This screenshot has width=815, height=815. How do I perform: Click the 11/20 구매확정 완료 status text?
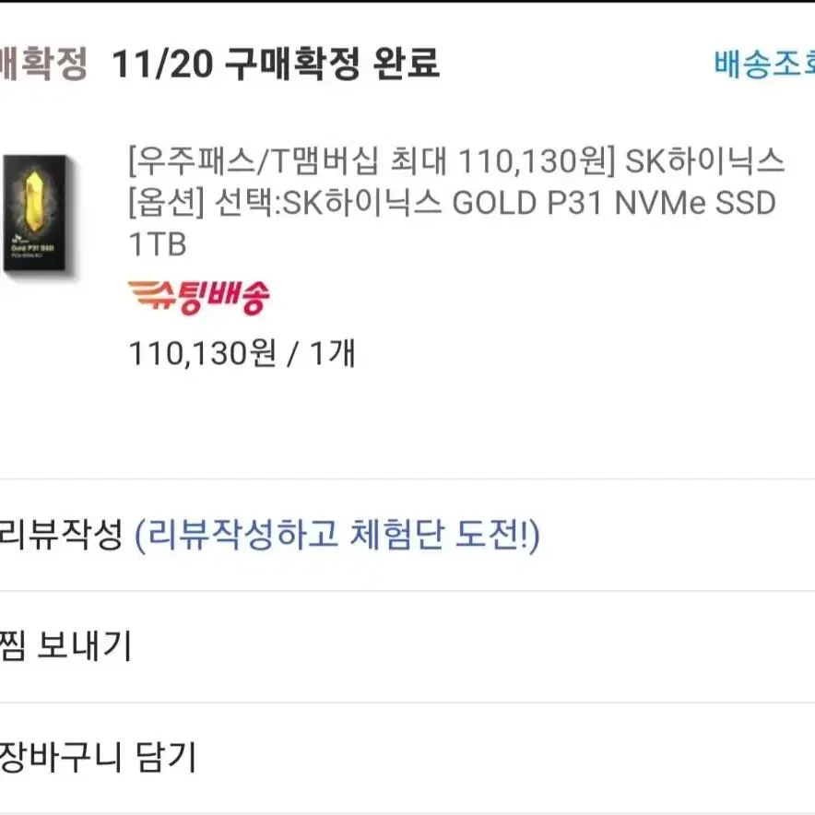[276, 64]
